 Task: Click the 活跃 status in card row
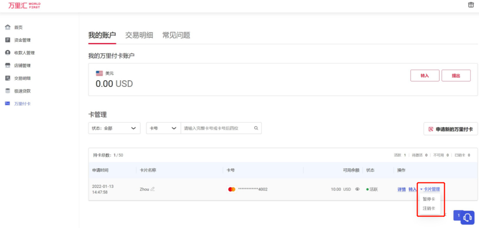point(372,189)
